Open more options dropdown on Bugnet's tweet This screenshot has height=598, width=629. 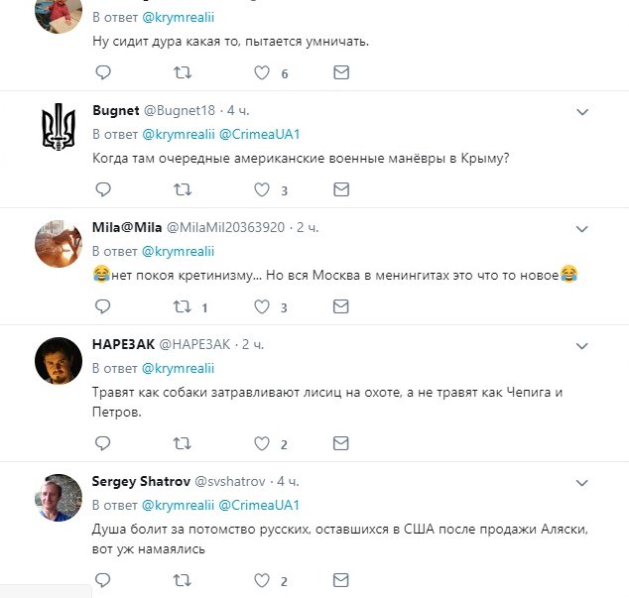point(582,110)
